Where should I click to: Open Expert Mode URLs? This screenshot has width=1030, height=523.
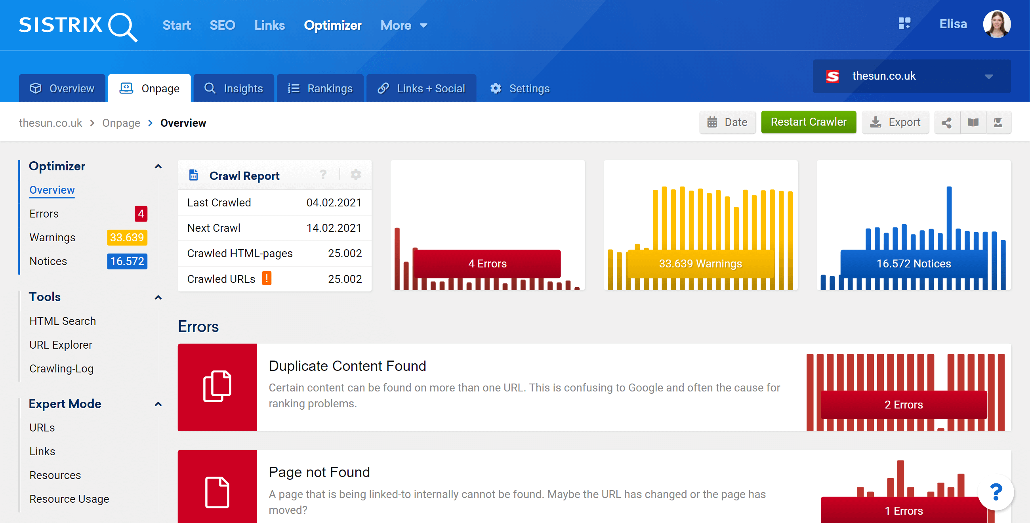[42, 428]
